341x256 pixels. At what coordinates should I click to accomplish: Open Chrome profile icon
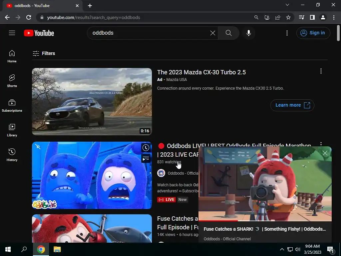click(323, 17)
